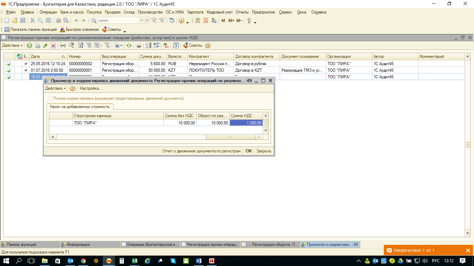Open the calculator icon in the main toolbar
474x266 pixels.
198,20
